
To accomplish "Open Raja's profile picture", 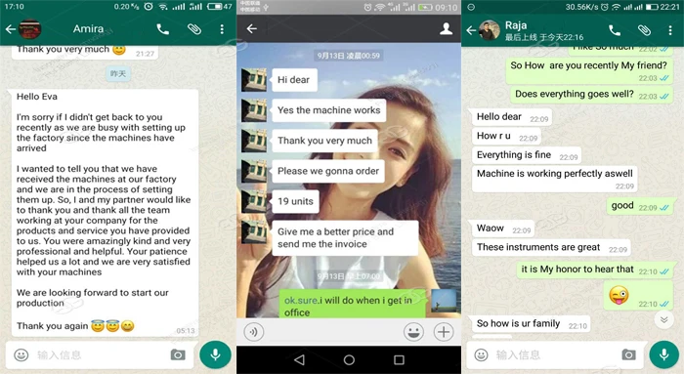I will click(489, 30).
